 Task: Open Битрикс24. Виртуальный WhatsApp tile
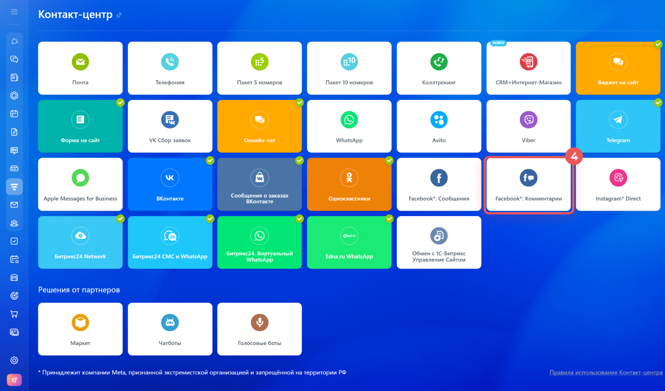tap(260, 242)
